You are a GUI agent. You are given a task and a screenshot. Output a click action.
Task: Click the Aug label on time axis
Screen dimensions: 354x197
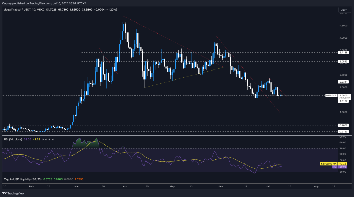click(x=316, y=186)
